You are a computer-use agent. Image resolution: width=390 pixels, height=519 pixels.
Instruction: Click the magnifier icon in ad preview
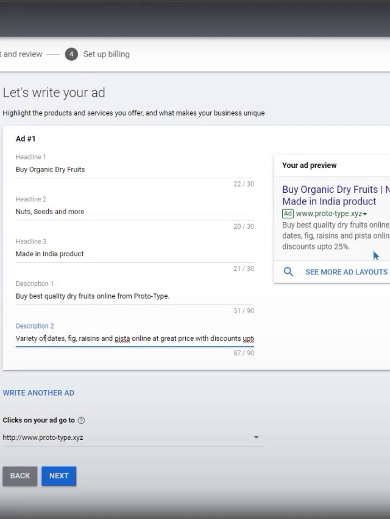tap(288, 272)
